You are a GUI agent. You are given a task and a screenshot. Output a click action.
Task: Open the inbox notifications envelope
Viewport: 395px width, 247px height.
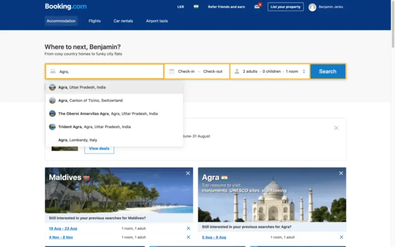[257, 6]
